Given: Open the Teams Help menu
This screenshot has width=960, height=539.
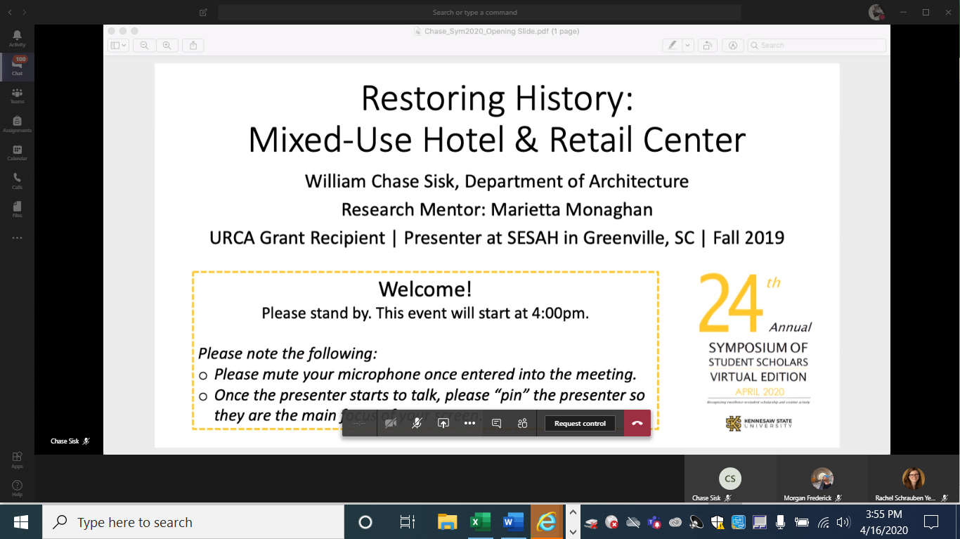Looking at the screenshot, I should tap(17, 488).
